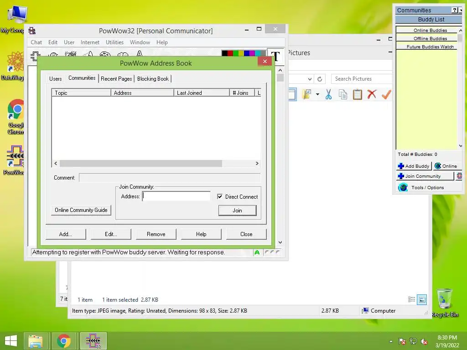Sort by # Joins column header
Image resolution: width=467 pixels, height=350 pixels.
click(242, 93)
